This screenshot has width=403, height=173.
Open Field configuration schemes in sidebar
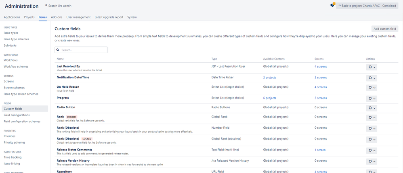click(x=22, y=122)
